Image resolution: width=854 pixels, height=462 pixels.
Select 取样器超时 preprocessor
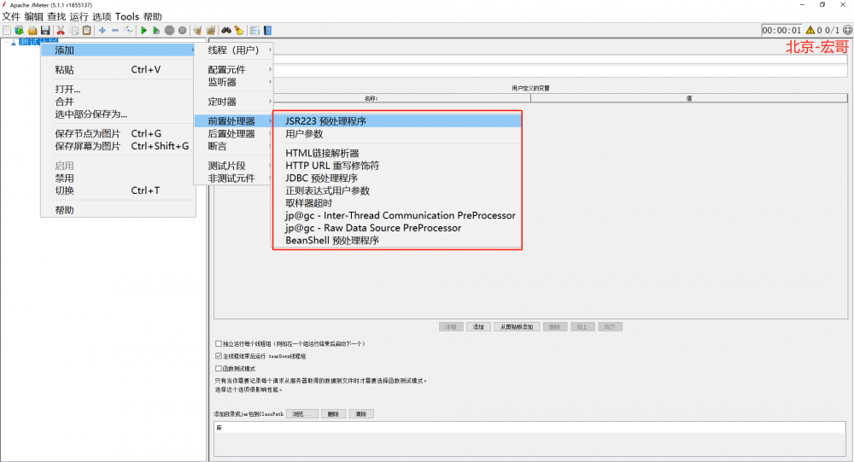pyautogui.click(x=397, y=203)
